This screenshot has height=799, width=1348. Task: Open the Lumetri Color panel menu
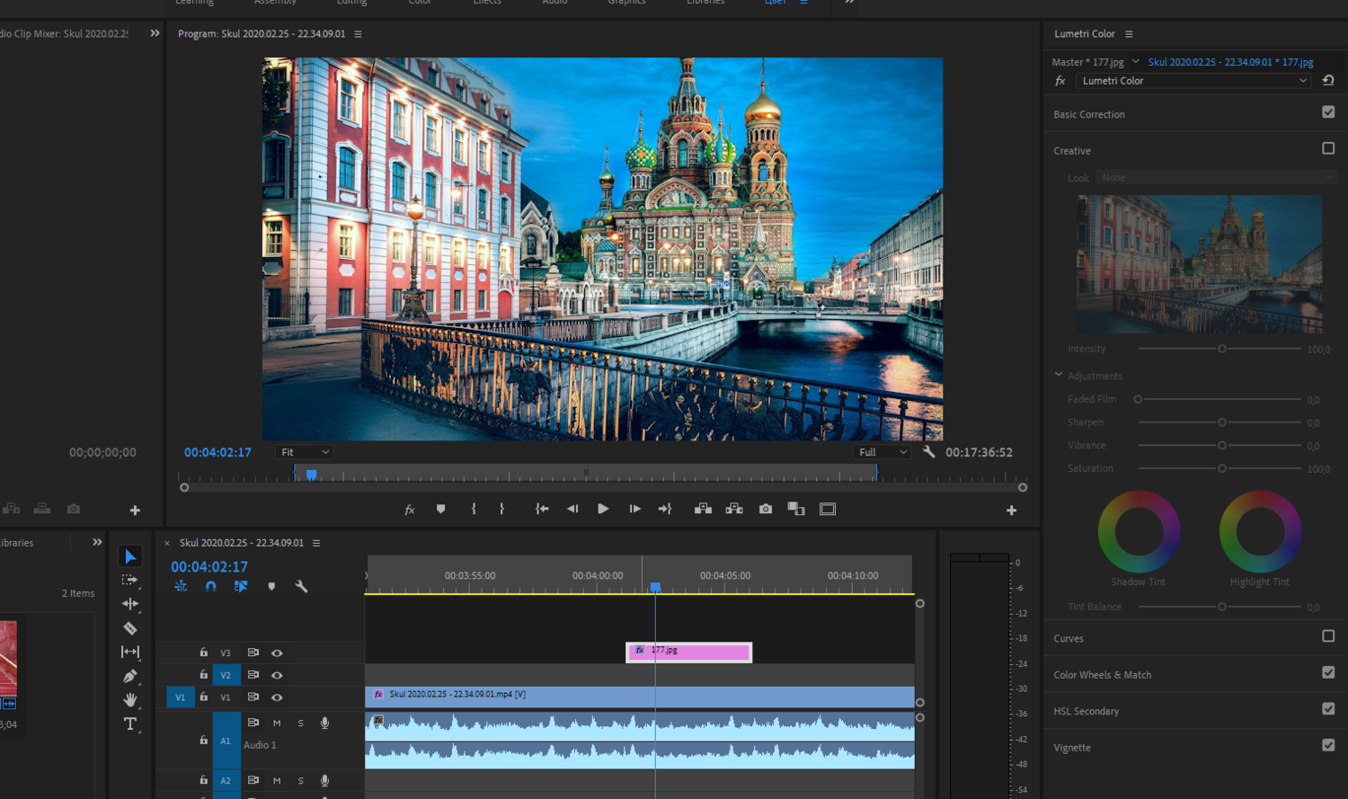tap(1129, 34)
